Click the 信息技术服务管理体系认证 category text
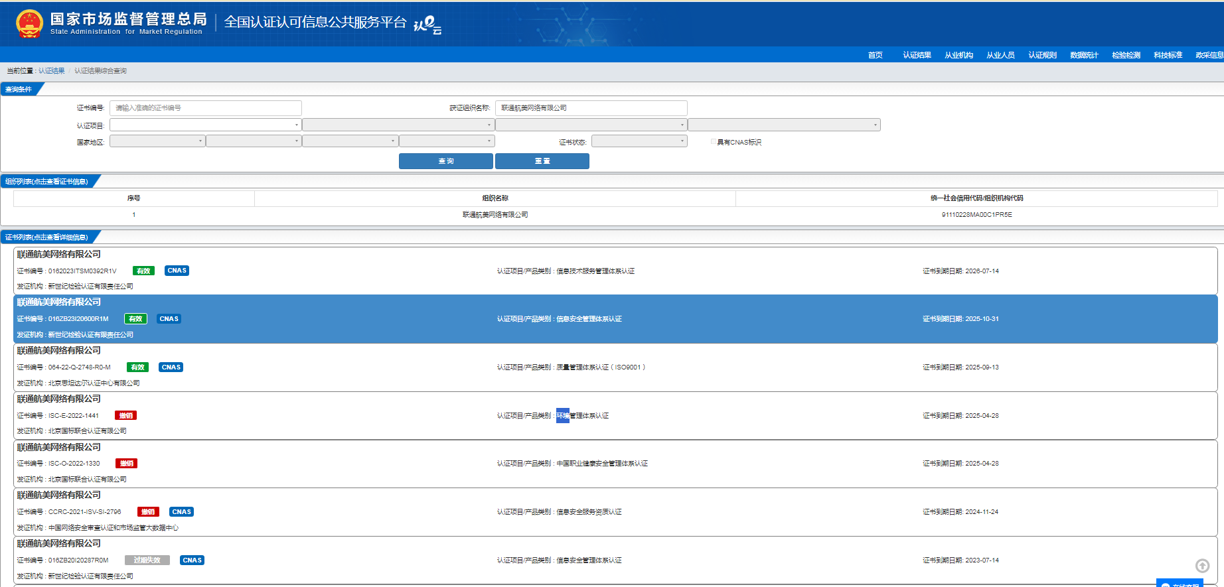Image resolution: width=1224 pixels, height=587 pixels. coord(595,271)
